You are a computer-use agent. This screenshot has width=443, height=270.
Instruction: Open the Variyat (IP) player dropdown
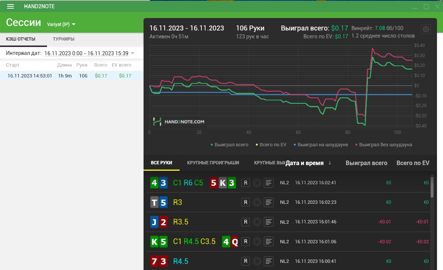(61, 24)
